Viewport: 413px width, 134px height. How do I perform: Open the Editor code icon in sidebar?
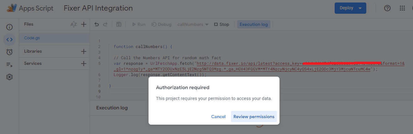[9, 40]
